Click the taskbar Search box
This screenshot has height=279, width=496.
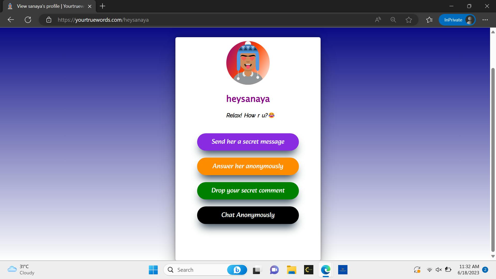click(206, 270)
